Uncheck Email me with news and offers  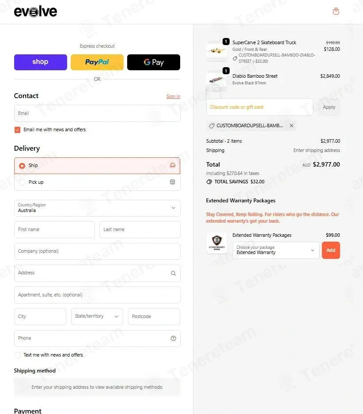point(17,129)
